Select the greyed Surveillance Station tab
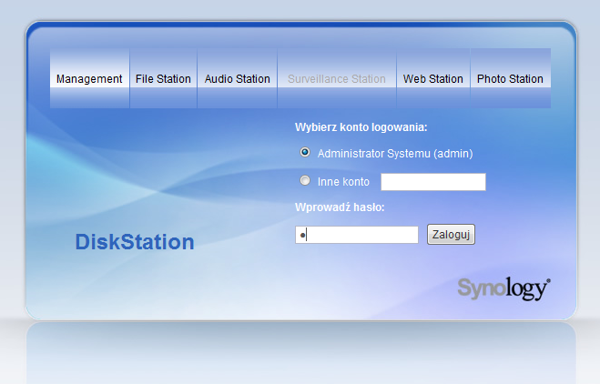 click(337, 78)
